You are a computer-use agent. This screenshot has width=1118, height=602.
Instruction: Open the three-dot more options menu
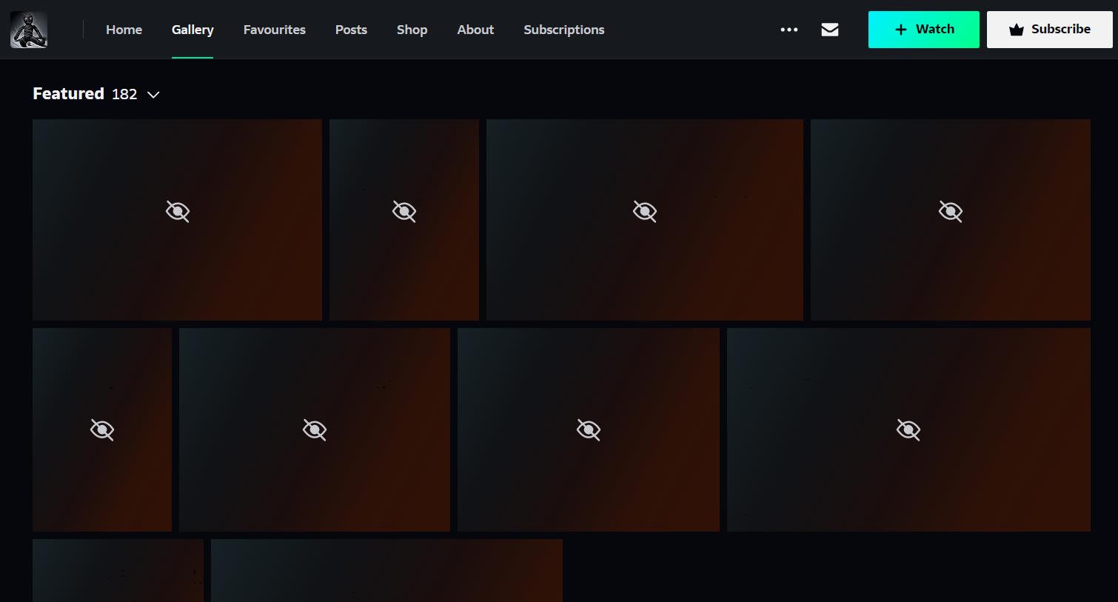[789, 30]
